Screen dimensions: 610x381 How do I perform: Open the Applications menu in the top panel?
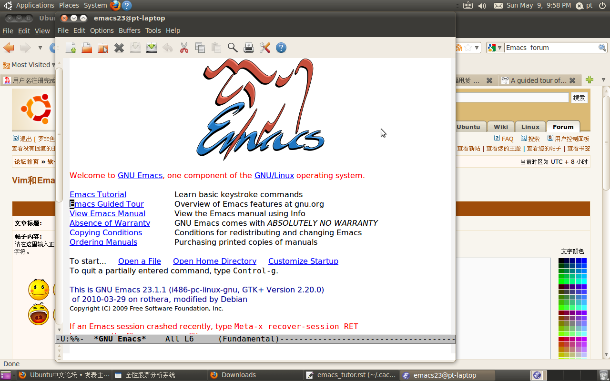click(x=35, y=5)
